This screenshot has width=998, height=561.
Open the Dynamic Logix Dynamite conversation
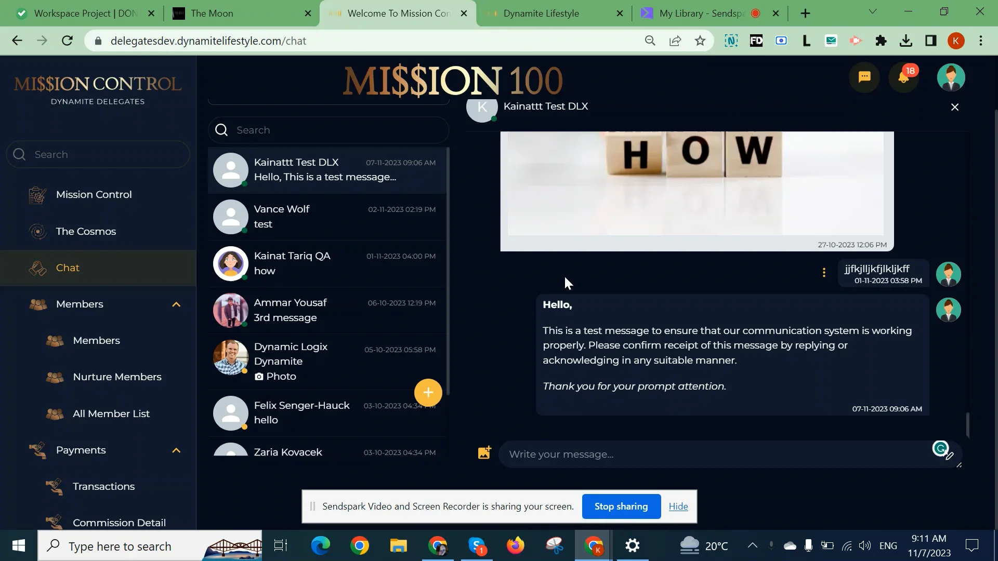(x=327, y=362)
